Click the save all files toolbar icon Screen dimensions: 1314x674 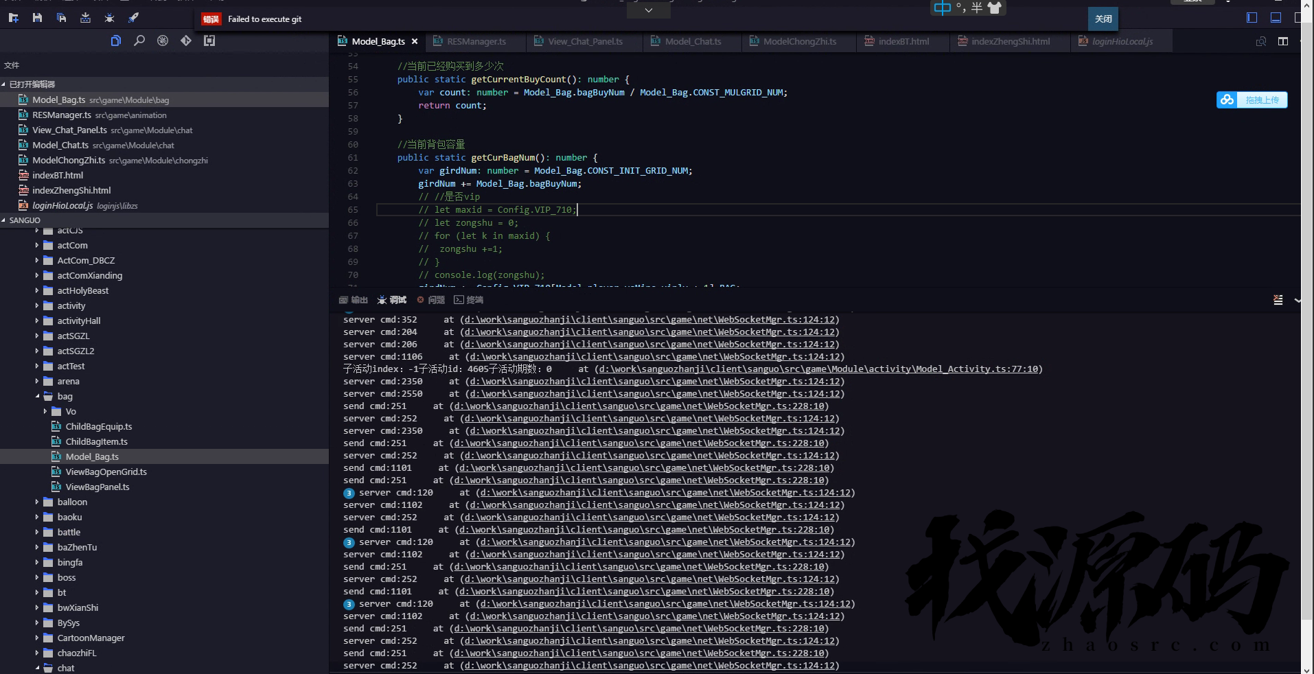click(61, 18)
